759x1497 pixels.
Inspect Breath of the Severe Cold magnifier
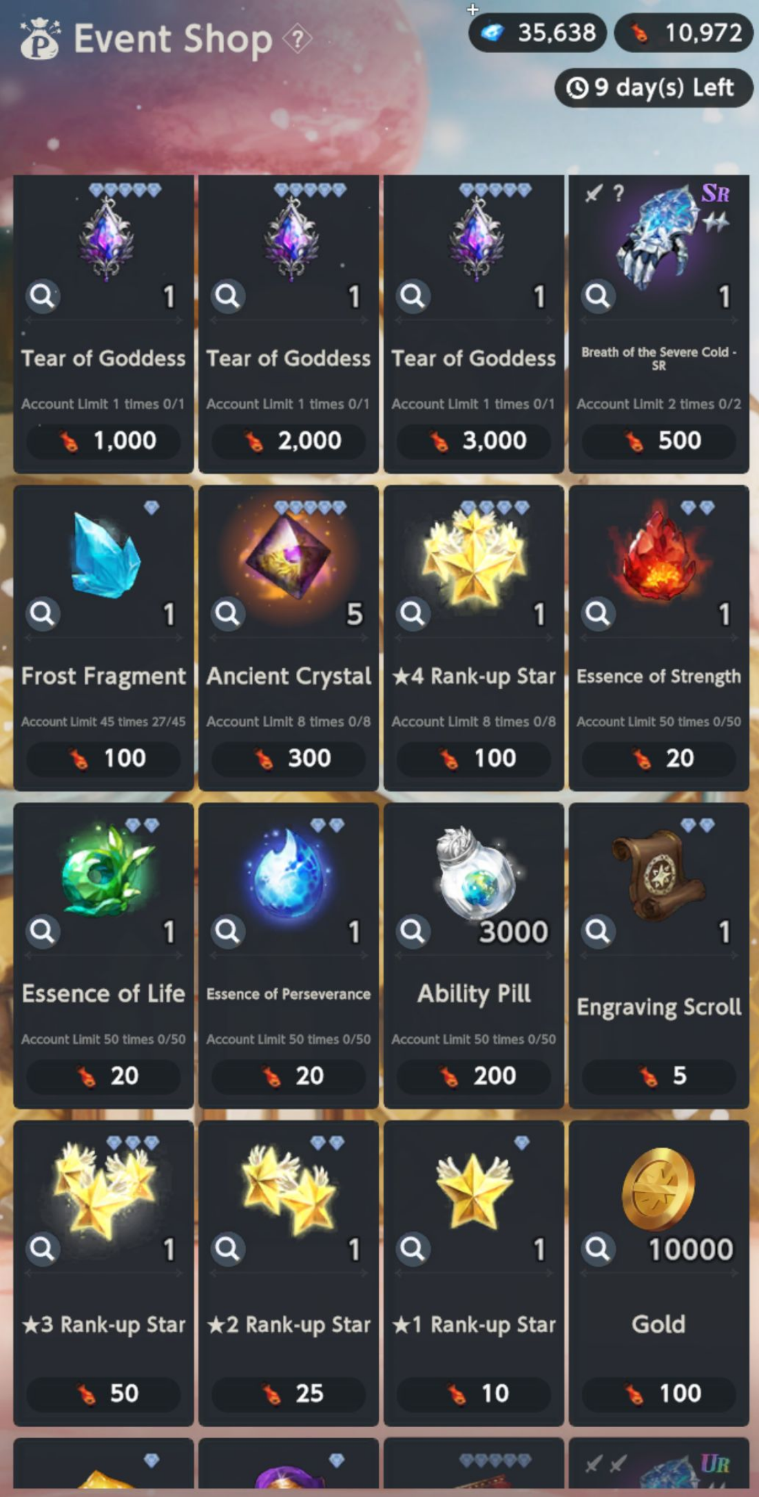click(x=598, y=295)
